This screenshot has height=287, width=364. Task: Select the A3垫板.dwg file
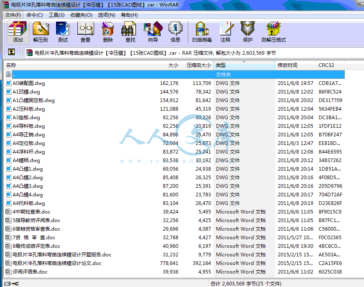click(x=26, y=118)
